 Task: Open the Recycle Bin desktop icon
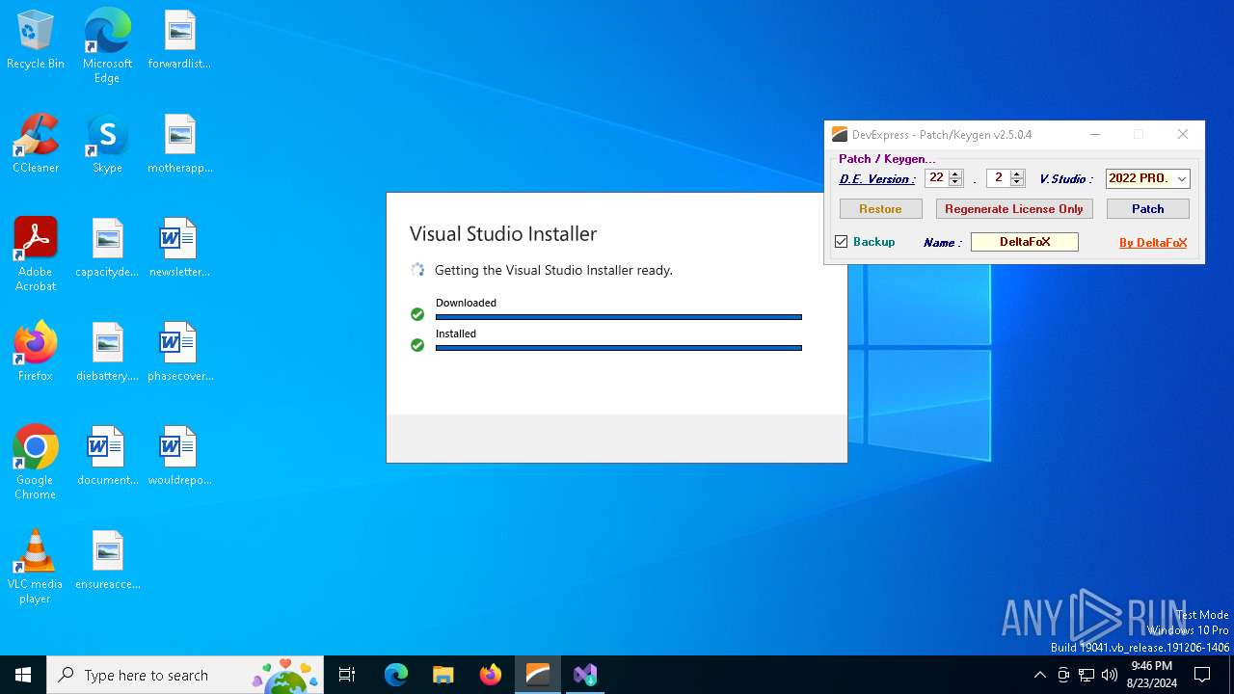(x=36, y=40)
